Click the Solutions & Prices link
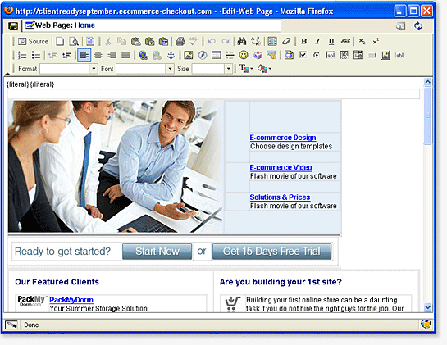The image size is (447, 345). (x=280, y=197)
